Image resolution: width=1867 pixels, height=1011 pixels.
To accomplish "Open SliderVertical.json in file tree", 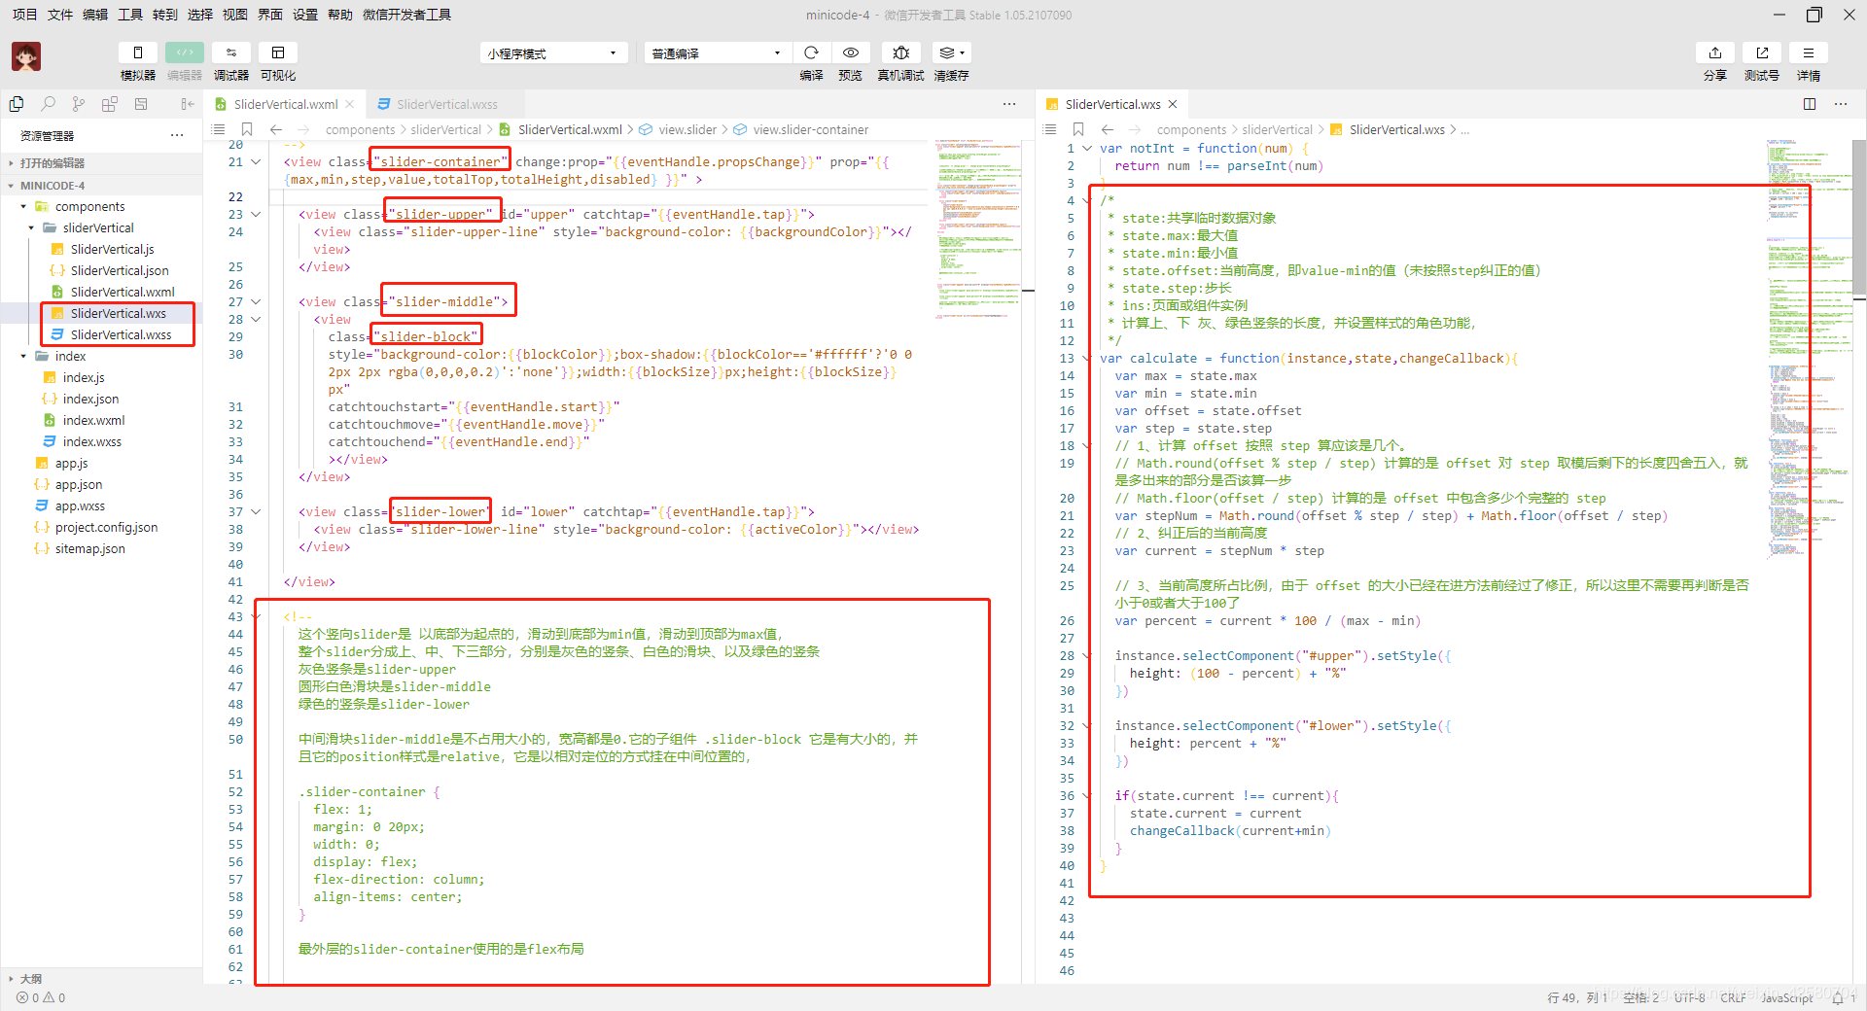I will click(101, 270).
